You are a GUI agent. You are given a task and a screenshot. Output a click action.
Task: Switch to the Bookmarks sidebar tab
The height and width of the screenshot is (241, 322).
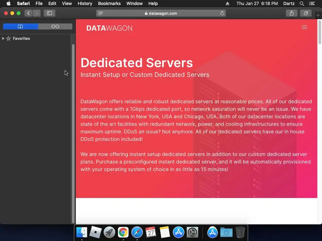click(x=20, y=26)
